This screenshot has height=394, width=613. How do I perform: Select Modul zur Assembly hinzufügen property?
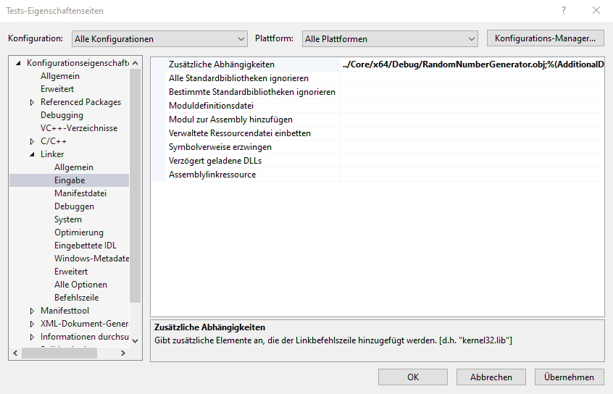[x=378, y=120]
